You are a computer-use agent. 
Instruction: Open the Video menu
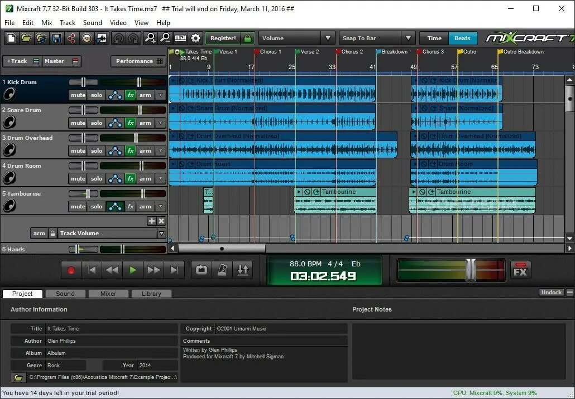click(118, 23)
